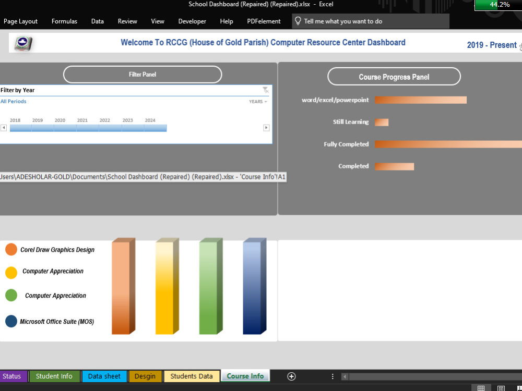Image resolution: width=522 pixels, height=391 pixels.
Task: Open the YEARS time level dropdown
Action: (258, 102)
